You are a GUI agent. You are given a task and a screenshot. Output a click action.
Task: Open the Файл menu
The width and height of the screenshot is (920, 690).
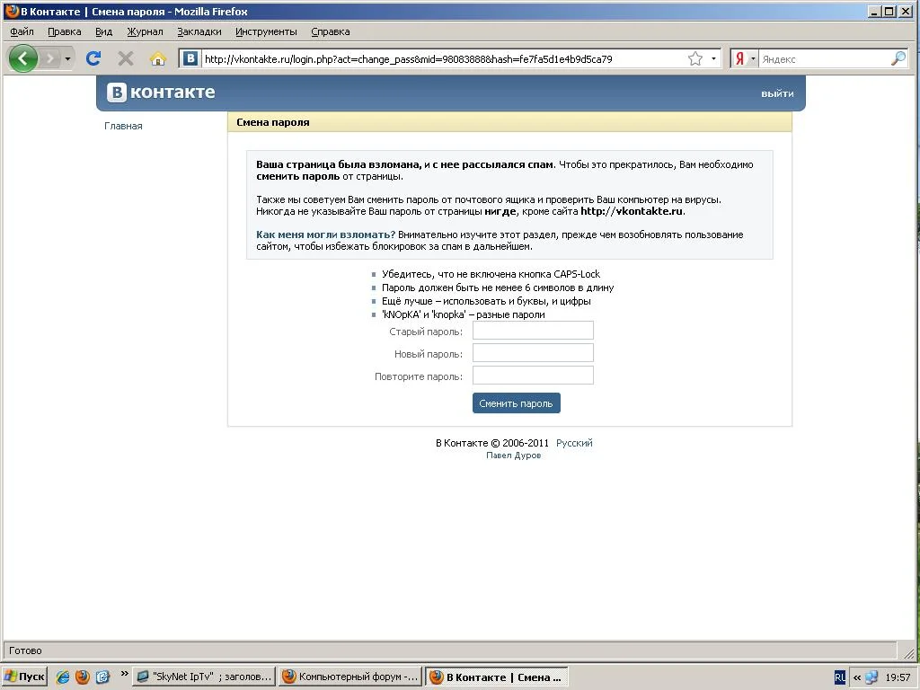(x=22, y=31)
